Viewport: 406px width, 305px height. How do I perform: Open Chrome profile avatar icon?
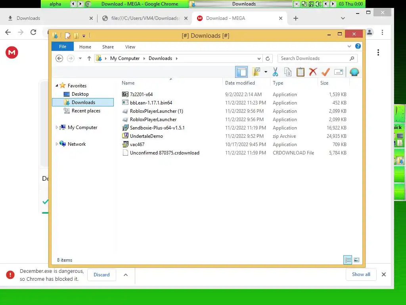click(370, 32)
